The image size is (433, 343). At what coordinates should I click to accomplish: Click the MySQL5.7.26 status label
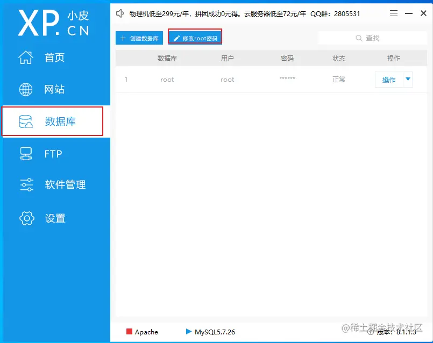[x=215, y=332]
